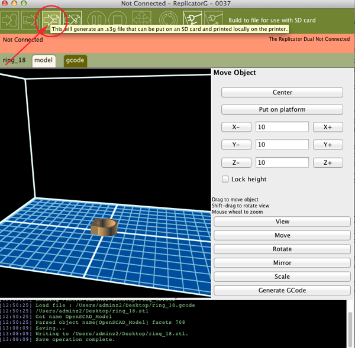Screen dimensions: 355x348
Task: Click the 'Load file : ...ring_18.gcode' log line
Action: click(x=115, y=305)
